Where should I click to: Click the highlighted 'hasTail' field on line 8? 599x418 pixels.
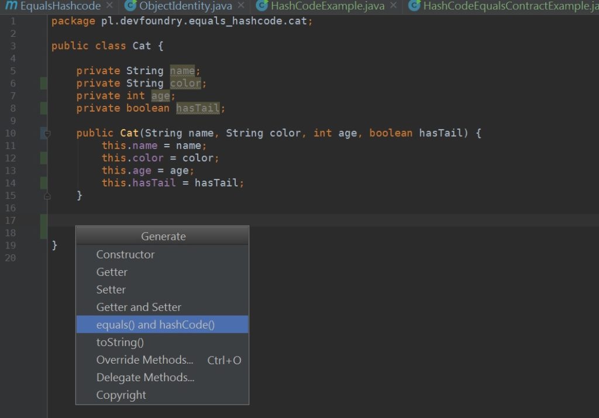[198, 108]
